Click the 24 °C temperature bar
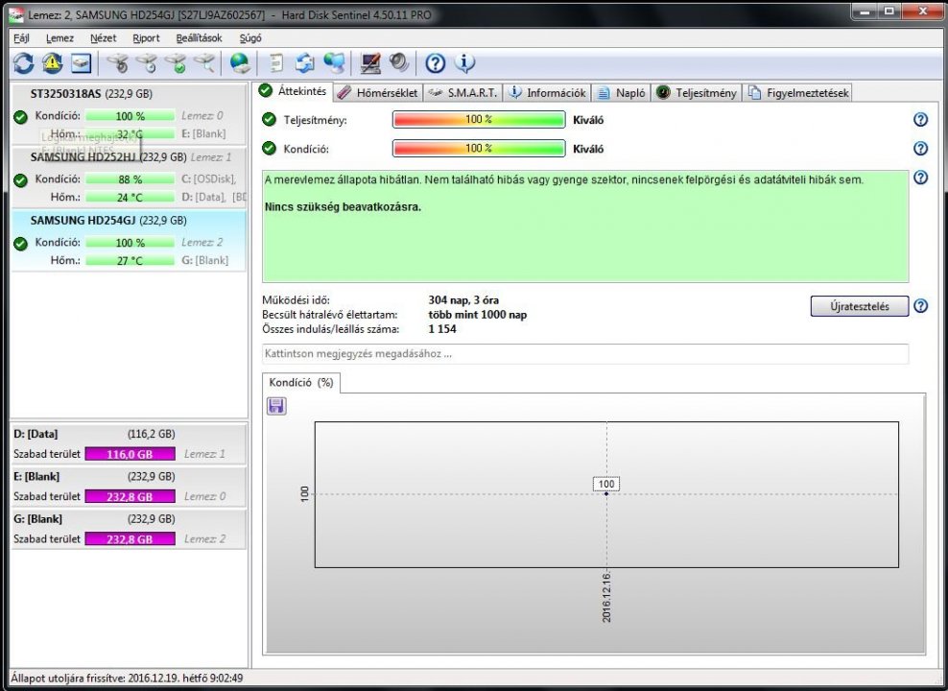The image size is (948, 691). tap(130, 197)
